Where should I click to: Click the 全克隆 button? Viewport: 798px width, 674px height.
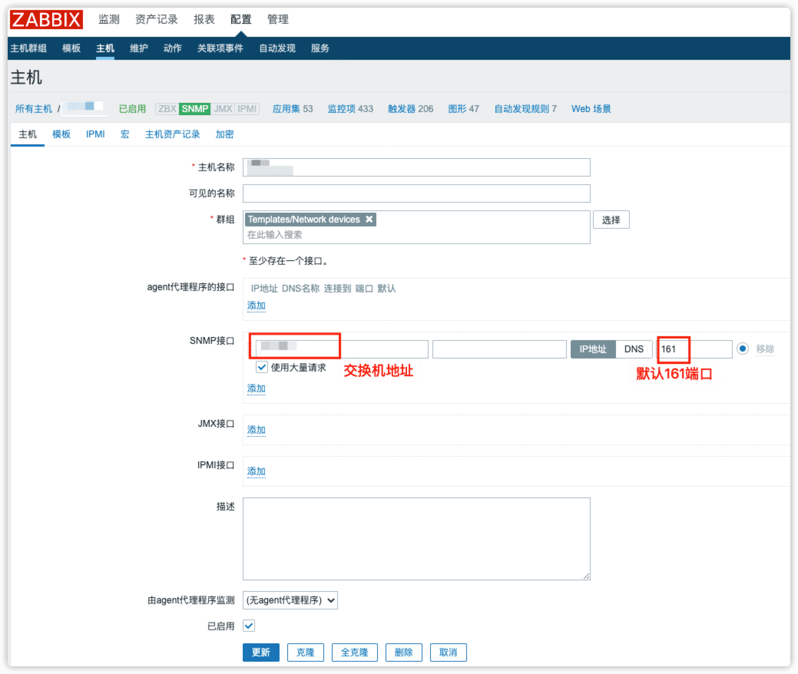click(354, 652)
